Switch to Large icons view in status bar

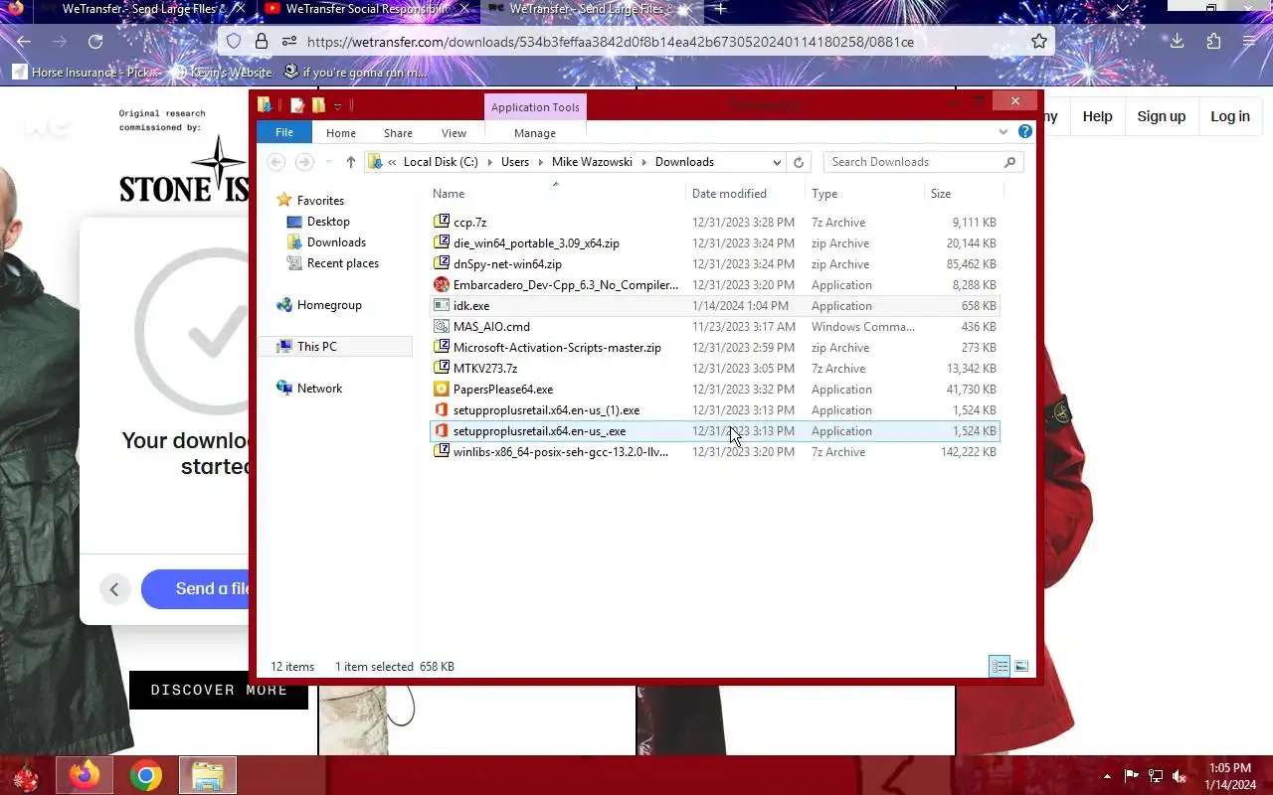point(1020,666)
